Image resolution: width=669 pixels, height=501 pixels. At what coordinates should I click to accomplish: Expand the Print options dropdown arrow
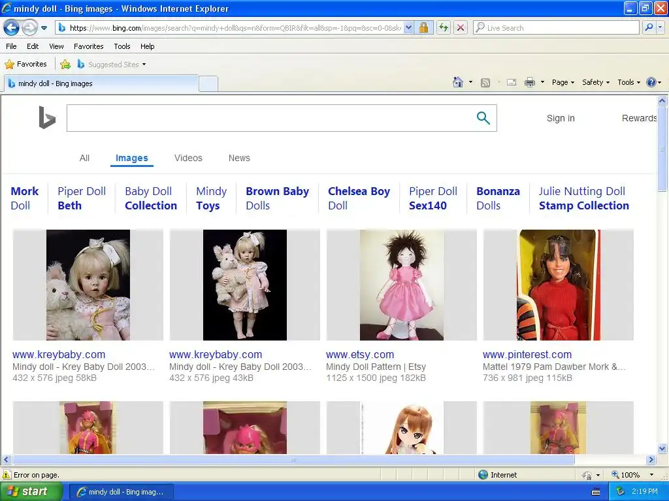[542, 82]
